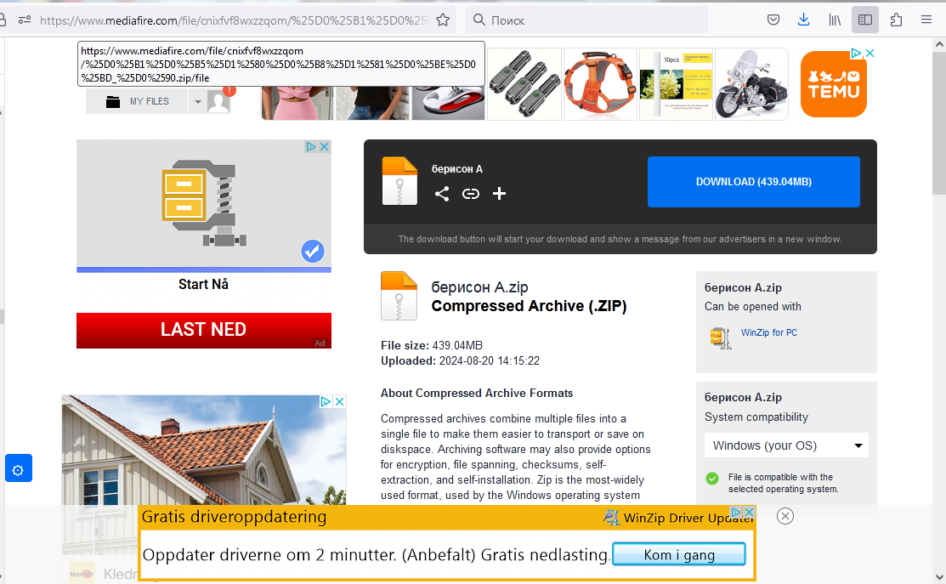Click the Kom i gang button
Viewport: 946px width, 584px height.
(679, 554)
